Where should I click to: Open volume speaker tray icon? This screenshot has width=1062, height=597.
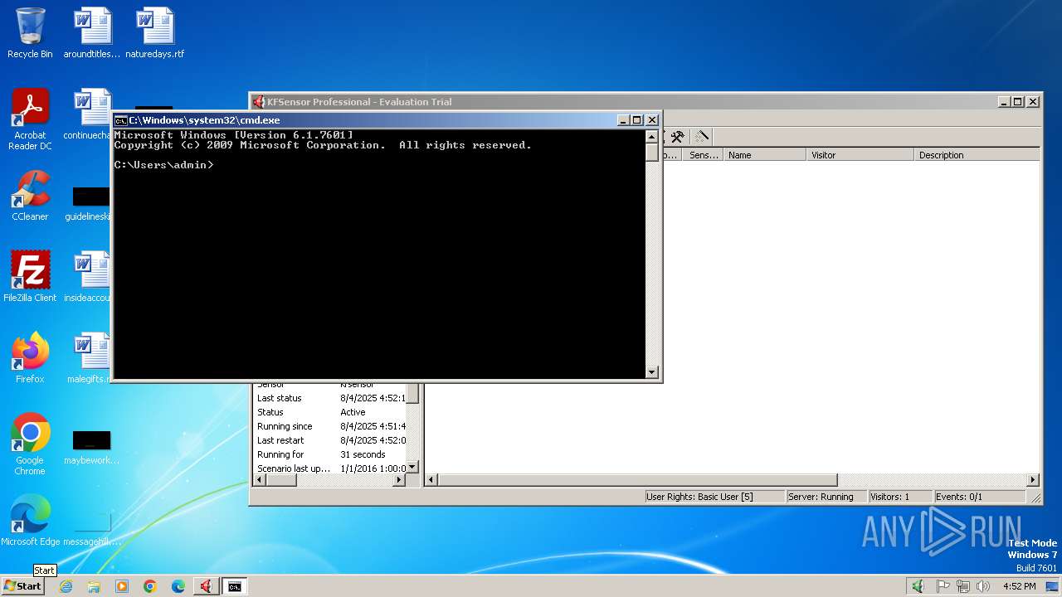(983, 586)
